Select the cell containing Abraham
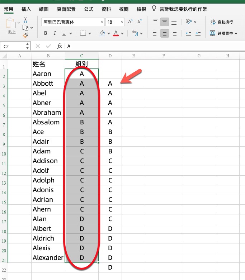This screenshot has width=245, height=280. [x=48, y=113]
